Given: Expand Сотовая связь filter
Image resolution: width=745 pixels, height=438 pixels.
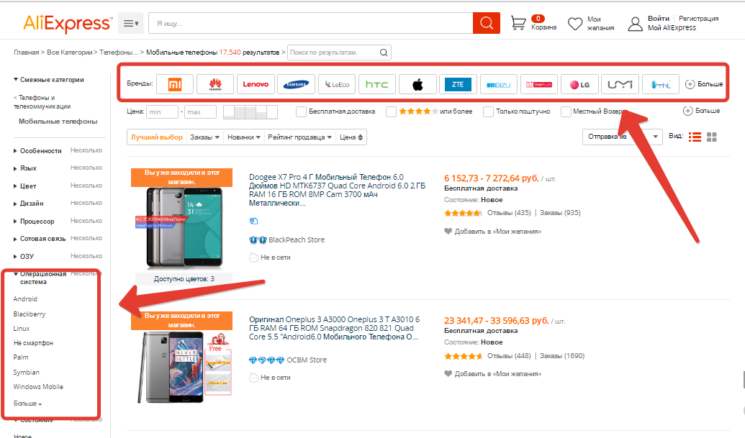Looking at the screenshot, I should 40,239.
